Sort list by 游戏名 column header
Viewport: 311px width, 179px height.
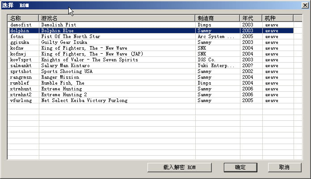point(117,18)
